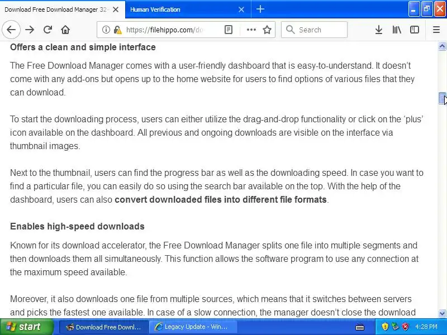Close the Human Verification tab

tap(241, 9)
